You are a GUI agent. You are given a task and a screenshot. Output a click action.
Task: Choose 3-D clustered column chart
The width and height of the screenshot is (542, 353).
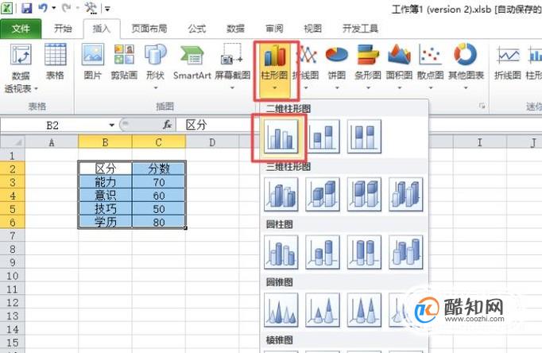tap(281, 194)
